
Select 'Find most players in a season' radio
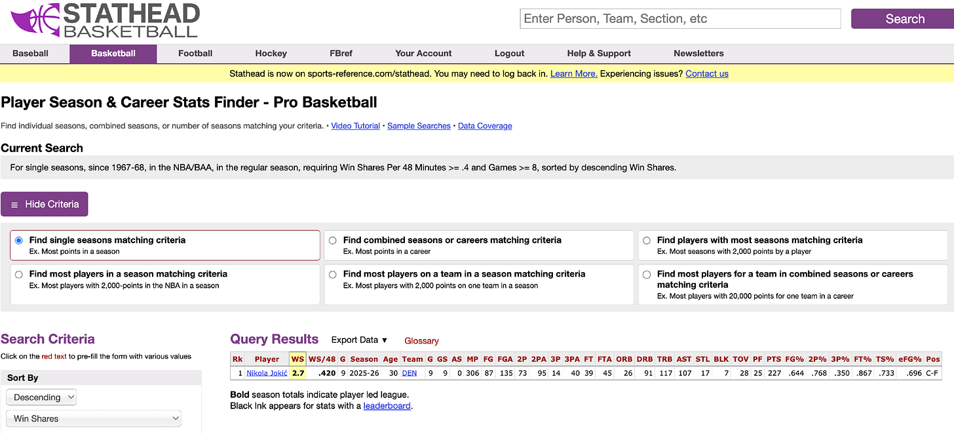click(19, 275)
